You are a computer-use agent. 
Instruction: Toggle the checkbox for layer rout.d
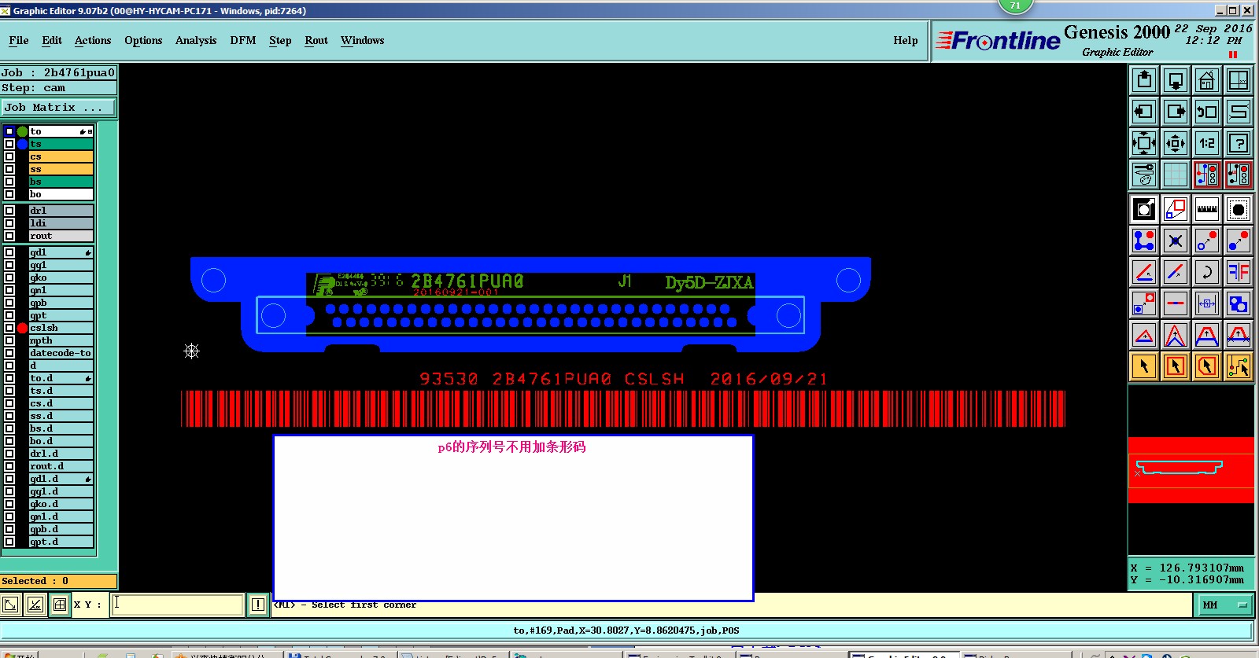[9, 466]
